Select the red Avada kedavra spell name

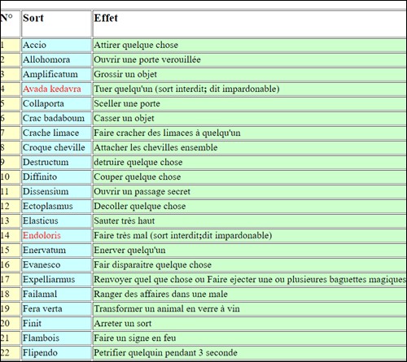(52, 89)
